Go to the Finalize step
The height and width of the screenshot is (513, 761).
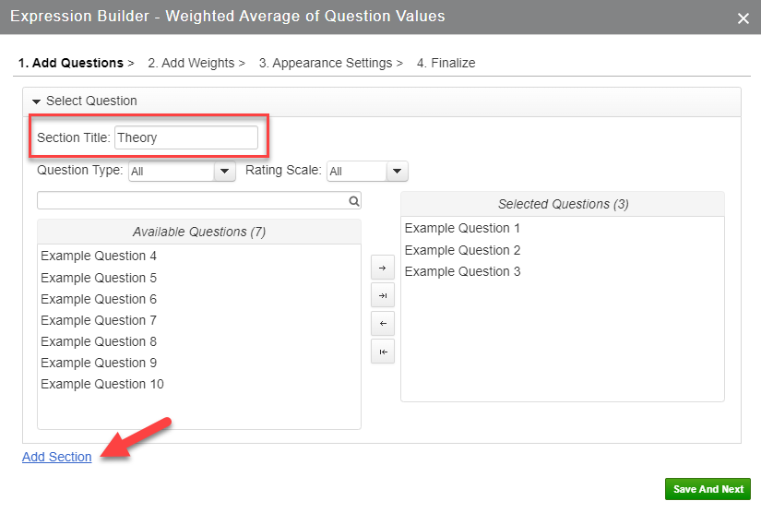pyautogui.click(x=446, y=63)
